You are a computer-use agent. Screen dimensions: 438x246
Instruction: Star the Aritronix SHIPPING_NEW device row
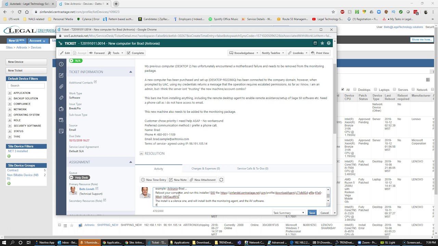(x=72, y=225)
